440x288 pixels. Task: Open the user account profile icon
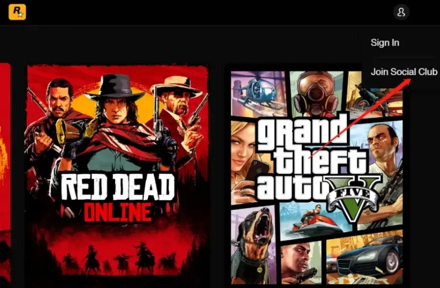[401, 12]
